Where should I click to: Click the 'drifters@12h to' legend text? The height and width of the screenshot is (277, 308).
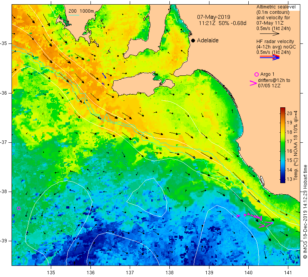click(x=274, y=80)
